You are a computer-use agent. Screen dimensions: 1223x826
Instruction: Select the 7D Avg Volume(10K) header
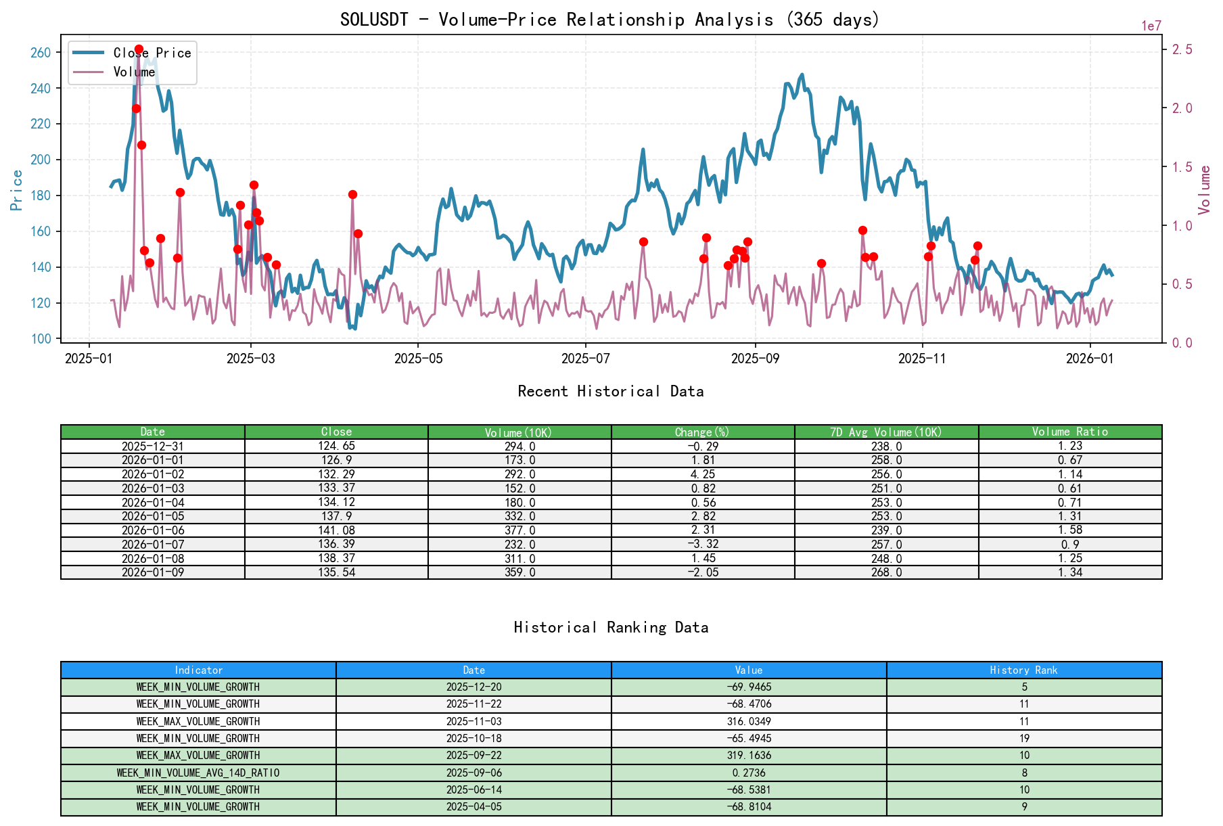coord(887,432)
